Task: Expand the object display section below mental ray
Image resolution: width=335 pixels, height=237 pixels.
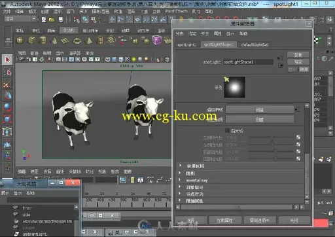Action: tap(180, 187)
